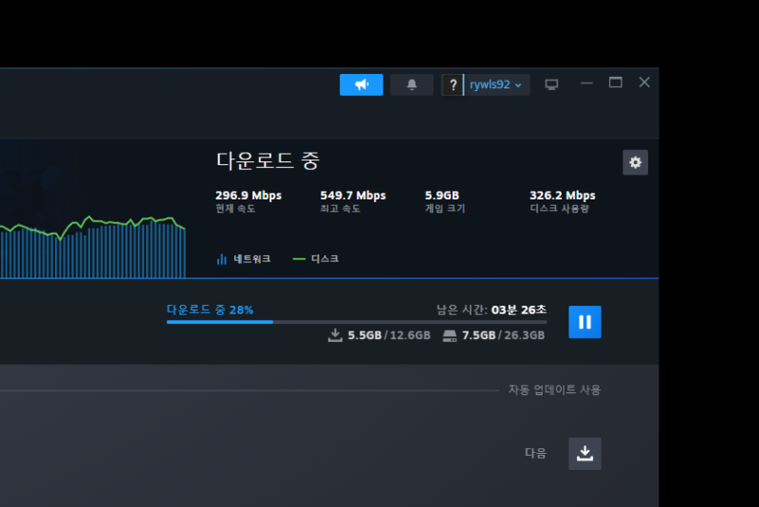This screenshot has height=507, width=759.
Task: Click the 다음 queue download button
Action: pyautogui.click(x=584, y=454)
